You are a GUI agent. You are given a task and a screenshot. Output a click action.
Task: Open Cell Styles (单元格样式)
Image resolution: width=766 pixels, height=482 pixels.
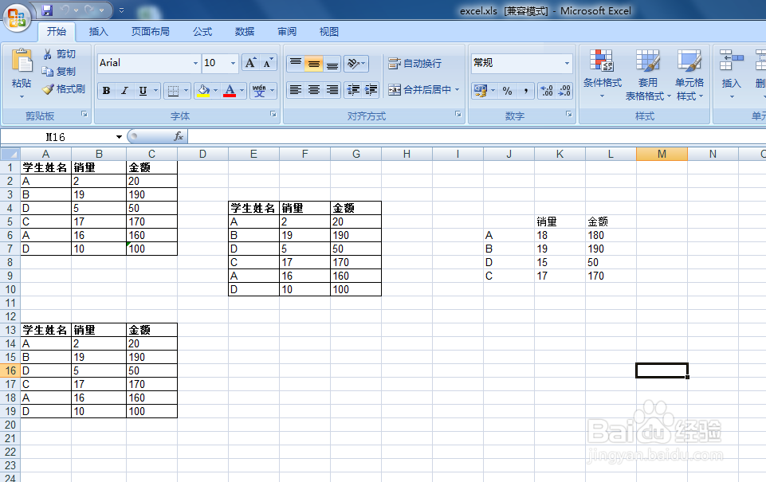(x=689, y=74)
